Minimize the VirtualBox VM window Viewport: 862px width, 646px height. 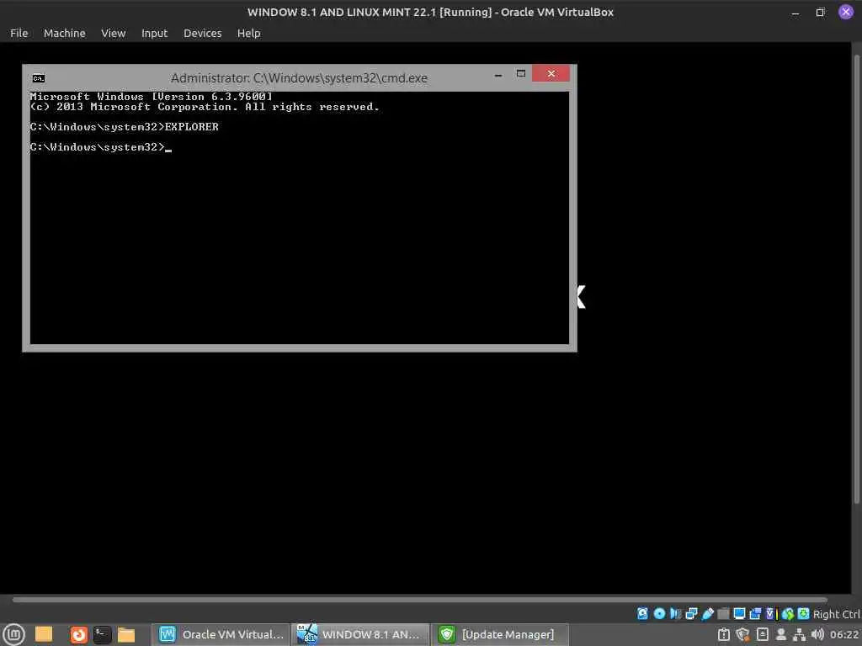coord(795,12)
